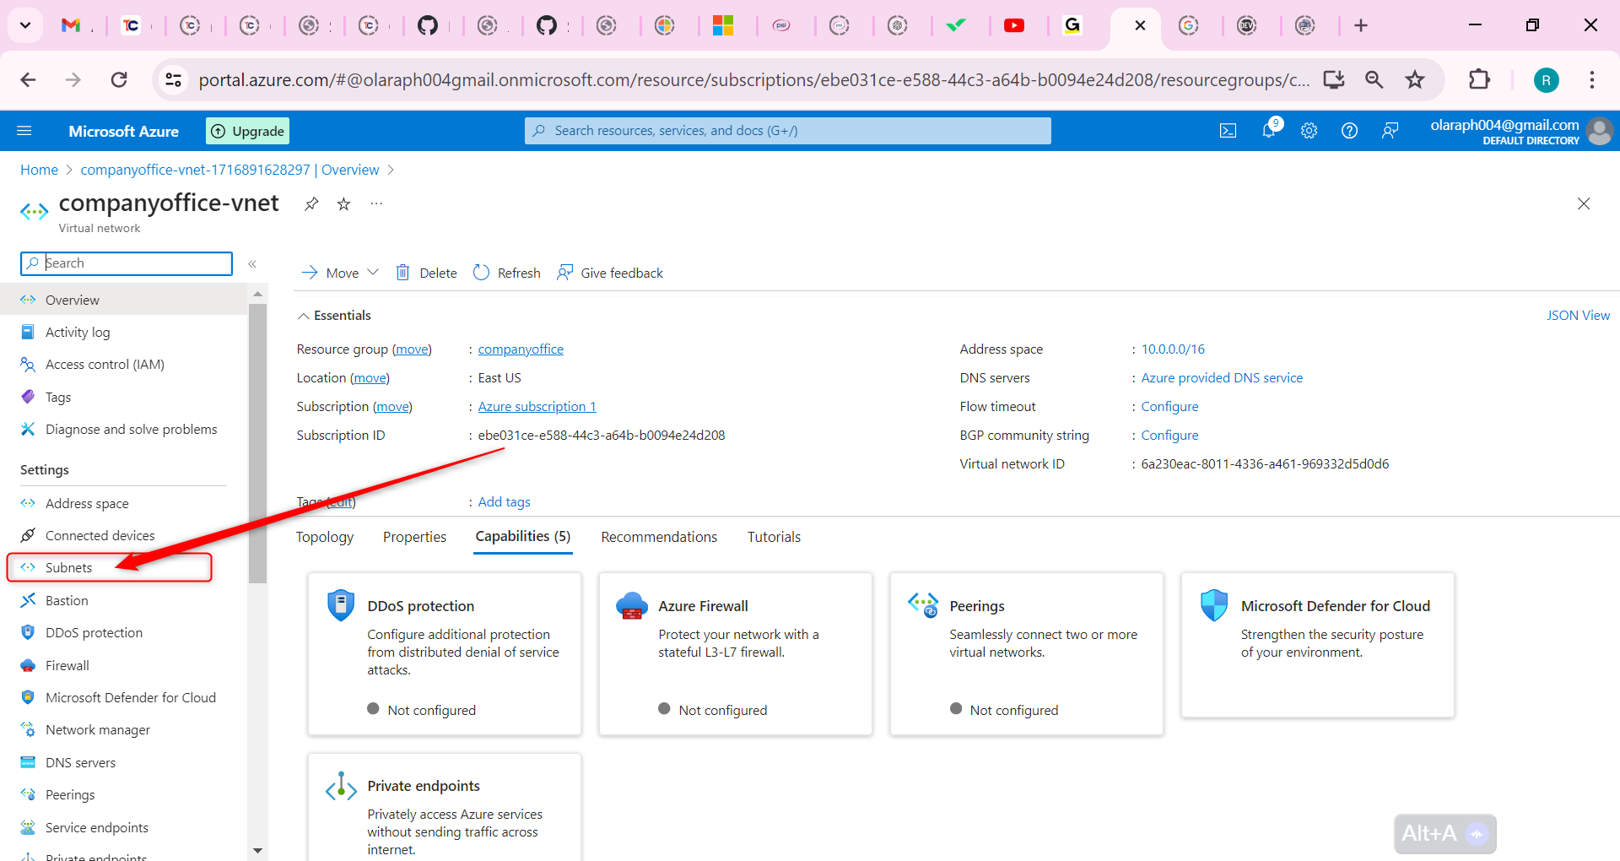View site information icon in address bar
1620x861 pixels.
point(173,79)
